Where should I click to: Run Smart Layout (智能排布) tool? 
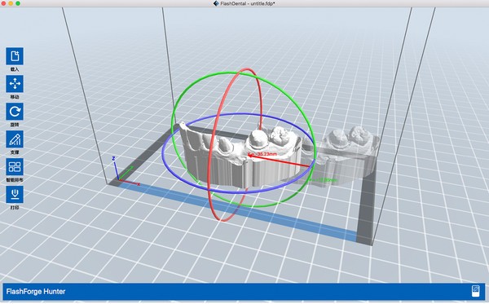pos(15,167)
